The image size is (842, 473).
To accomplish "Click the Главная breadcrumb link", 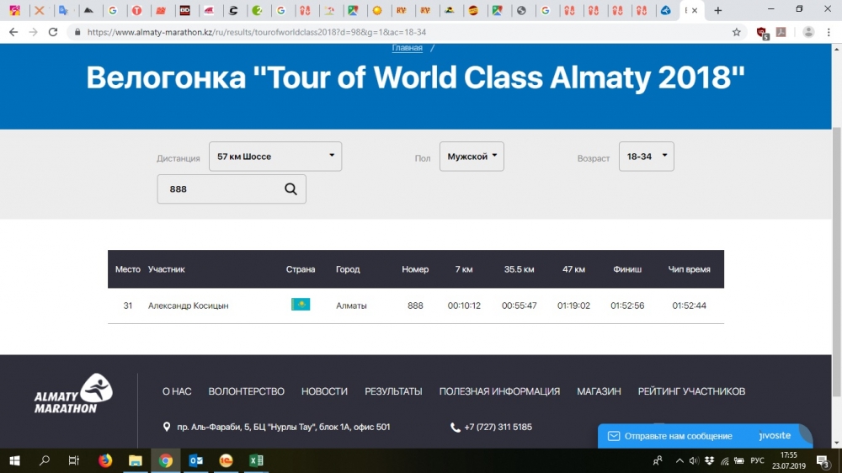I will click(x=408, y=48).
